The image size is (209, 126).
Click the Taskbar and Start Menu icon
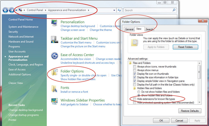click(x=54, y=40)
